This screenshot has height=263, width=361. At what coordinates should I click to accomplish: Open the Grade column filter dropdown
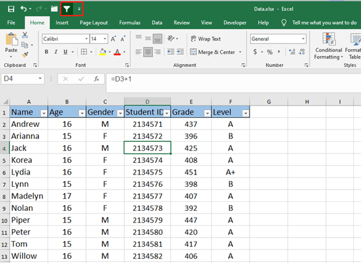[x=207, y=113]
